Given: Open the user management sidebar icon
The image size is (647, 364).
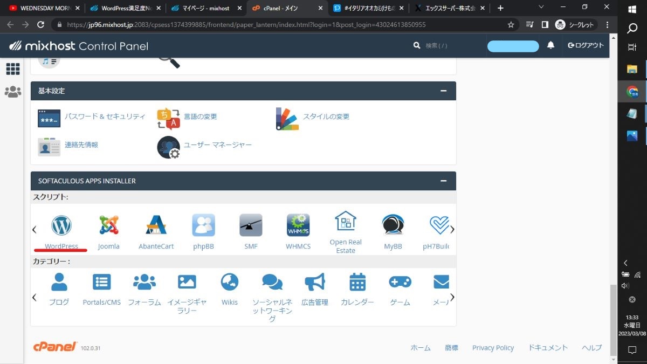Looking at the screenshot, I should pyautogui.click(x=12, y=92).
